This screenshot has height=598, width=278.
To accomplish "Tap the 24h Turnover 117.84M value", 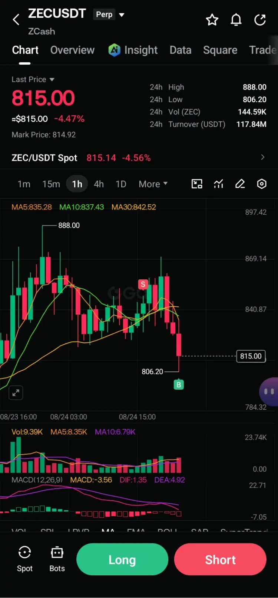I will [x=251, y=124].
